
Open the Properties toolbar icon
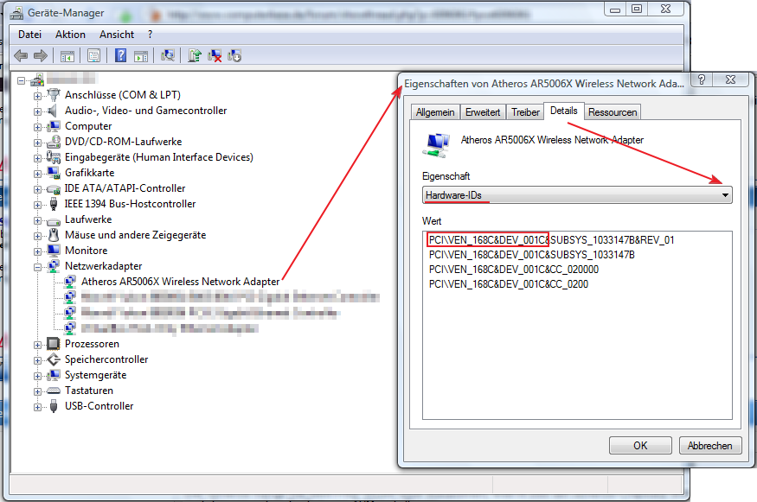click(x=93, y=56)
